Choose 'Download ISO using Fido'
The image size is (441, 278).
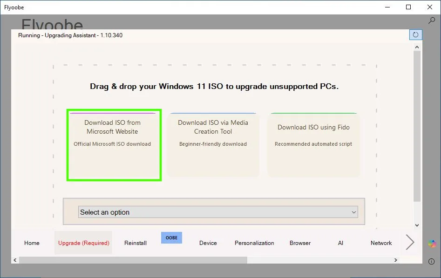[313, 144]
